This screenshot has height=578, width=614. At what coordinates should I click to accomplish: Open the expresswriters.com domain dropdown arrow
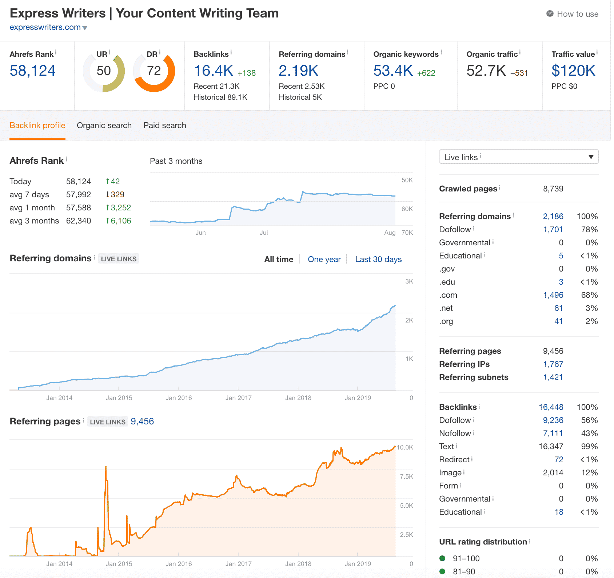pos(85,28)
